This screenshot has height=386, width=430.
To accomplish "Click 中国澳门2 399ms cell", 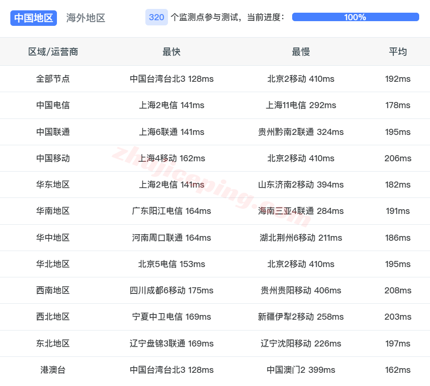I will [x=301, y=370].
